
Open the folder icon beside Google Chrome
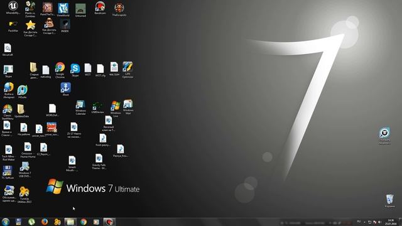[x=33, y=70]
